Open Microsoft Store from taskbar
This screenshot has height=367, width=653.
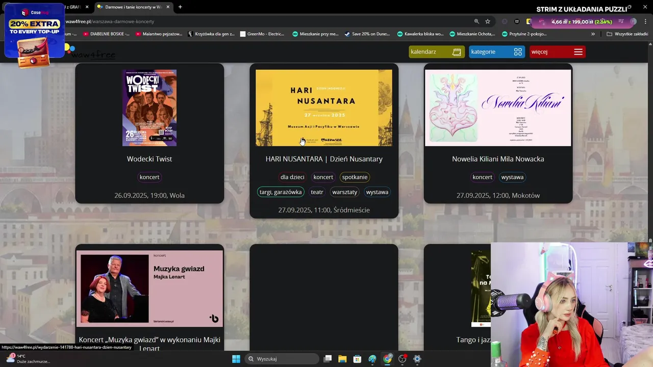click(x=357, y=359)
